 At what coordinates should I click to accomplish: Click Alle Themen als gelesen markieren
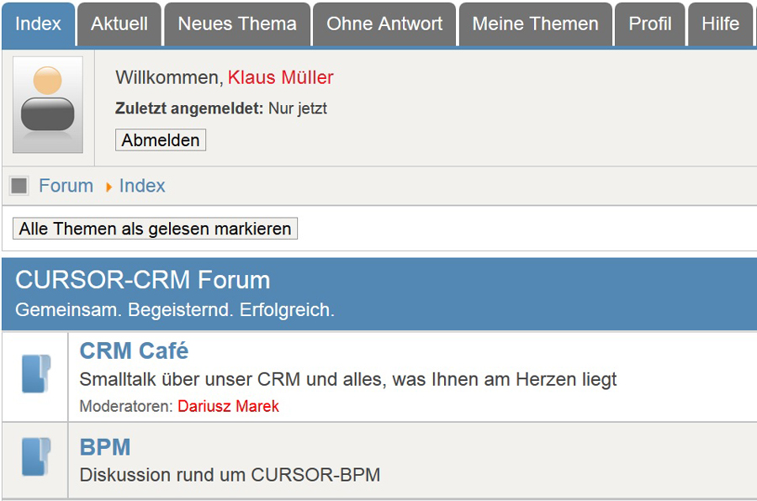[156, 229]
